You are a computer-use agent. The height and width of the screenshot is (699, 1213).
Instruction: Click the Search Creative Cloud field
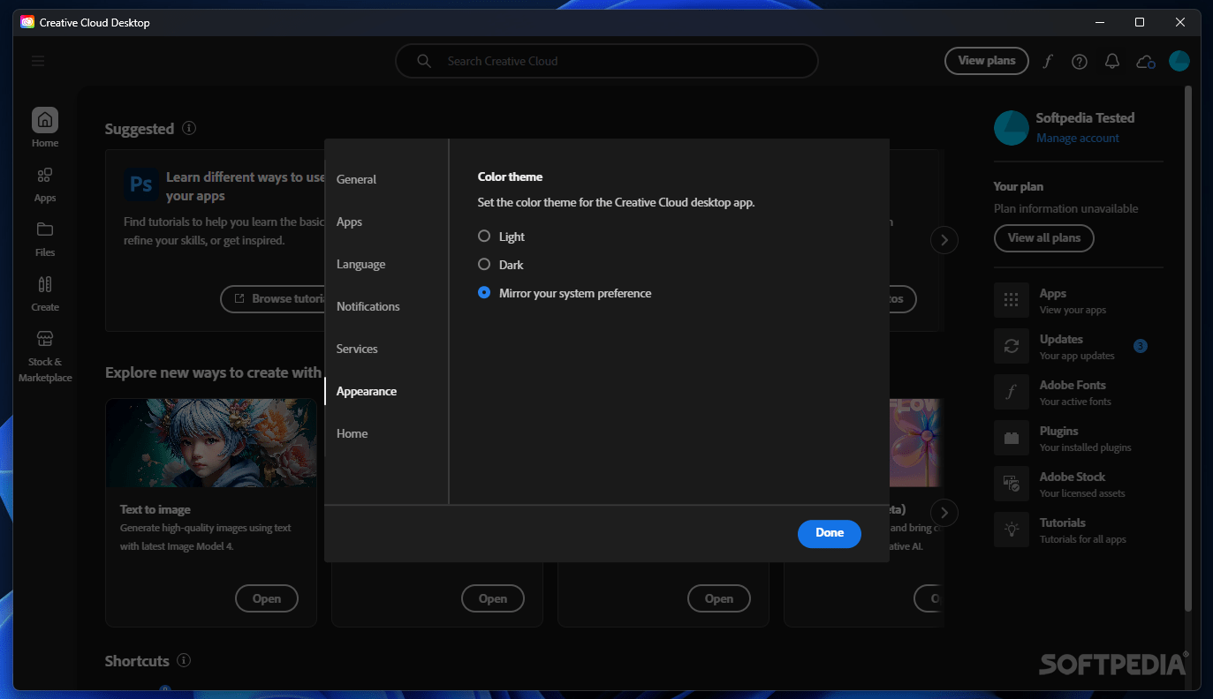click(x=606, y=61)
